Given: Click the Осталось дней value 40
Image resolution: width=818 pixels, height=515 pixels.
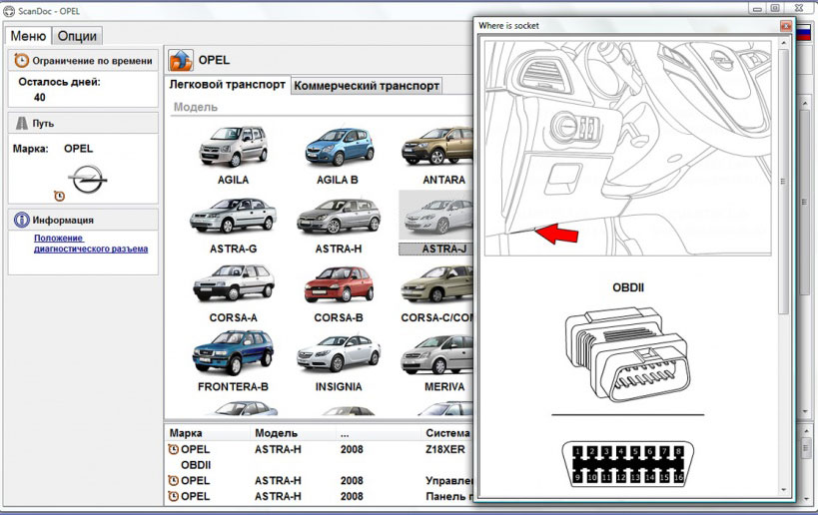Looking at the screenshot, I should pos(40,98).
